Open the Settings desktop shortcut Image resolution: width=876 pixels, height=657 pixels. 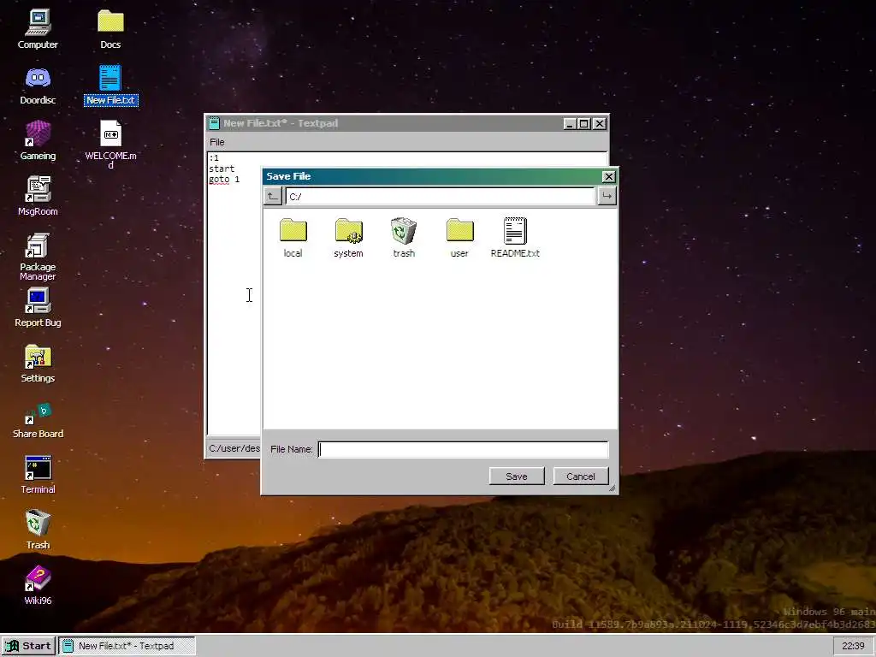click(38, 363)
